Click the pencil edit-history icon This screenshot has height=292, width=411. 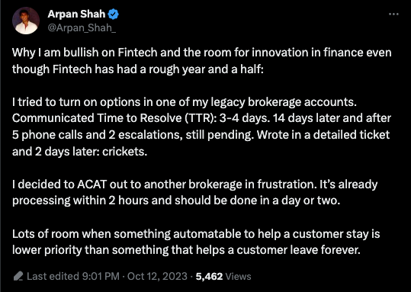(x=18, y=276)
